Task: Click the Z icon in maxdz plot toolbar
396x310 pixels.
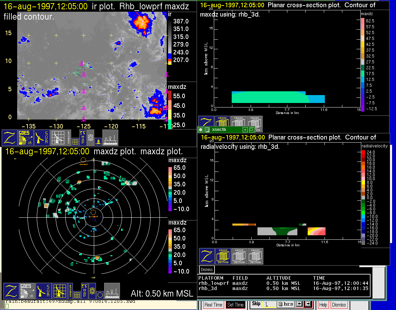Action: tap(10, 291)
